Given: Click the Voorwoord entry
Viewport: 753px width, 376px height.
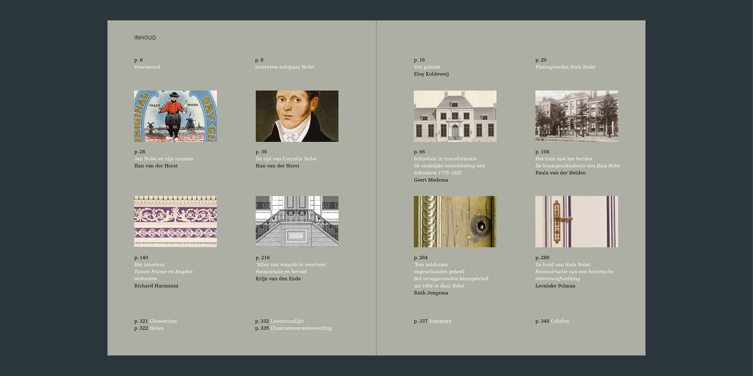Looking at the screenshot, I should [x=147, y=67].
